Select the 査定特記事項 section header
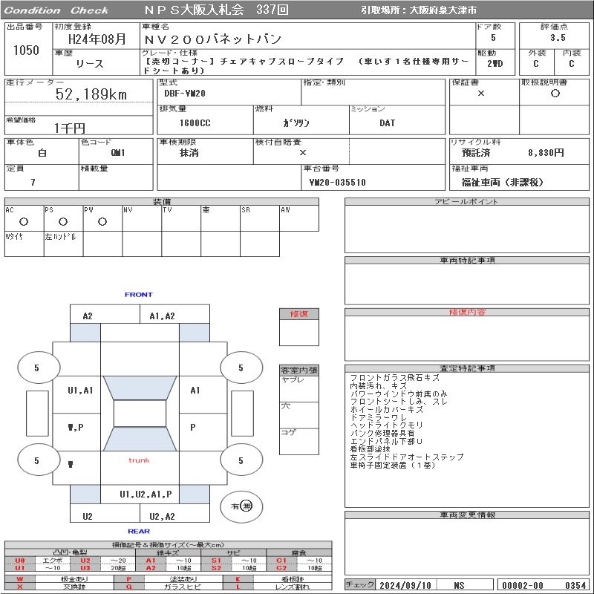Image resolution: width=594 pixels, height=594 pixels. pos(469,368)
